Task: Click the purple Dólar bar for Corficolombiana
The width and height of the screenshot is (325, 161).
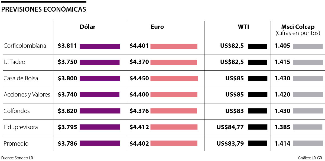Action: (100, 46)
